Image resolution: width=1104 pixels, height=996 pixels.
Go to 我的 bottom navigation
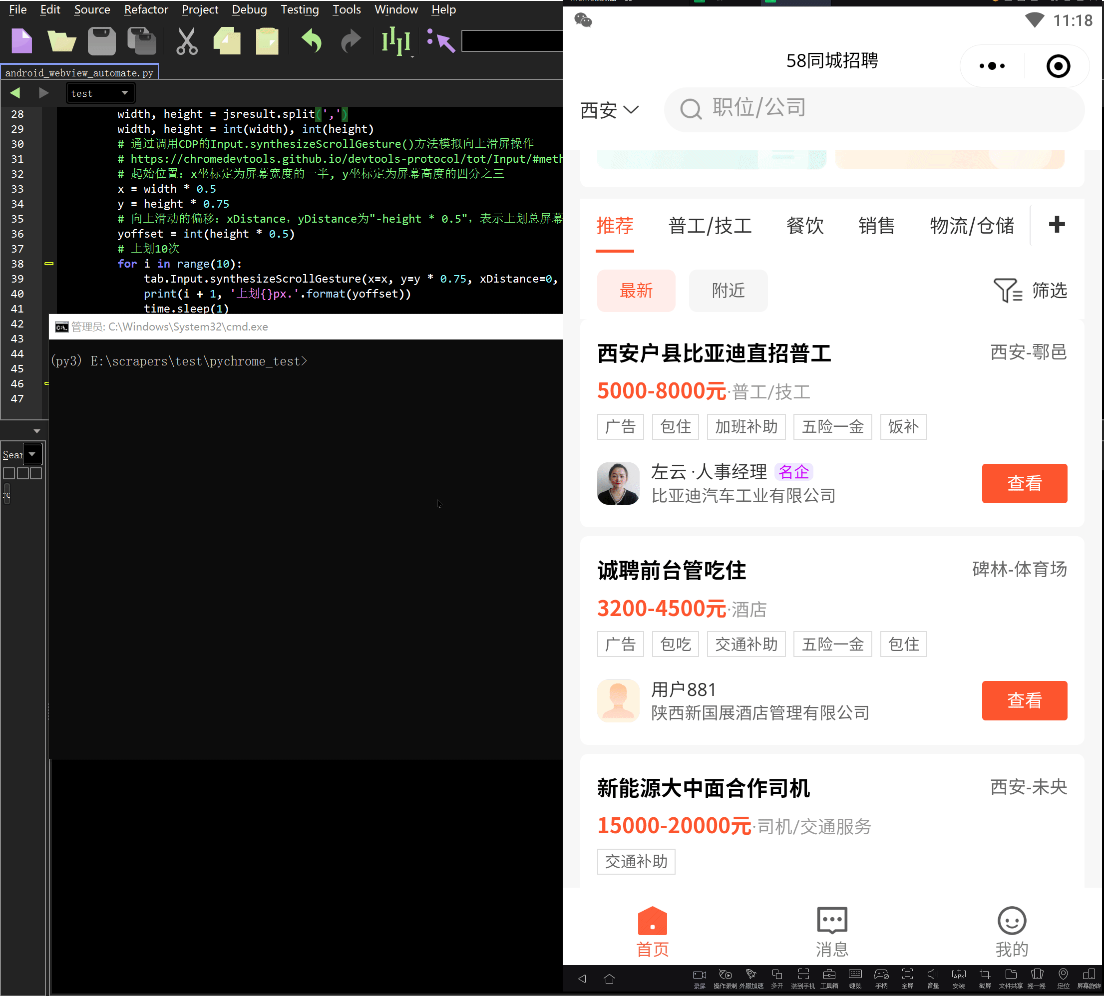click(1011, 932)
